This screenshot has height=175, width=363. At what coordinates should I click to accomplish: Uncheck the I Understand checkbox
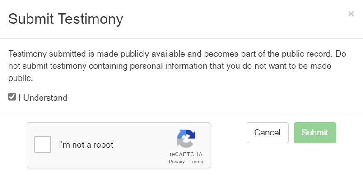coord(12,97)
